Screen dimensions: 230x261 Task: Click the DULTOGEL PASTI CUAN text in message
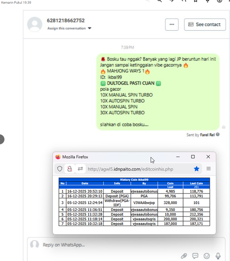(130, 83)
